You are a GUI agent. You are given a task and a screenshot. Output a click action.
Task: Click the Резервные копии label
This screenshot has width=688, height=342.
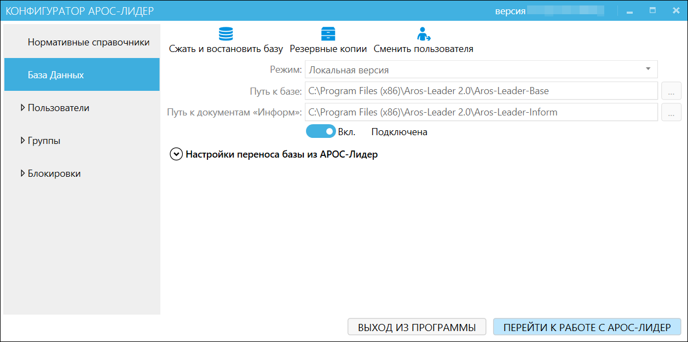(328, 49)
